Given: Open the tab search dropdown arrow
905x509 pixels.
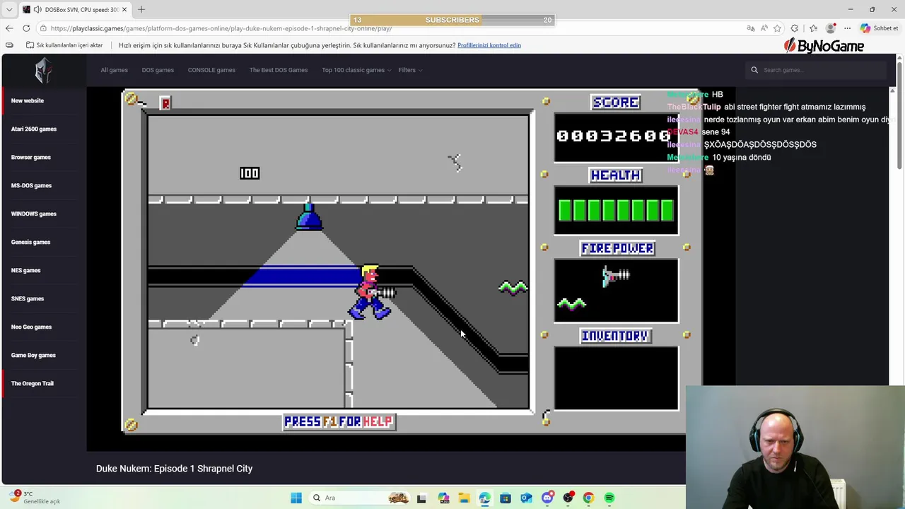Looking at the screenshot, I should click(9, 10).
